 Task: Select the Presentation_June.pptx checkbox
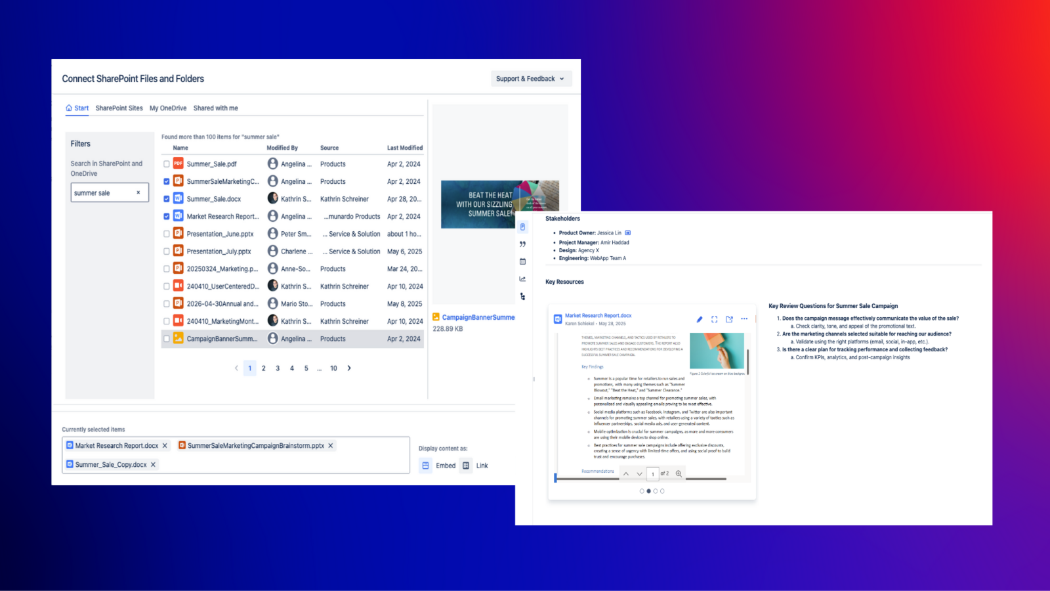[167, 234]
